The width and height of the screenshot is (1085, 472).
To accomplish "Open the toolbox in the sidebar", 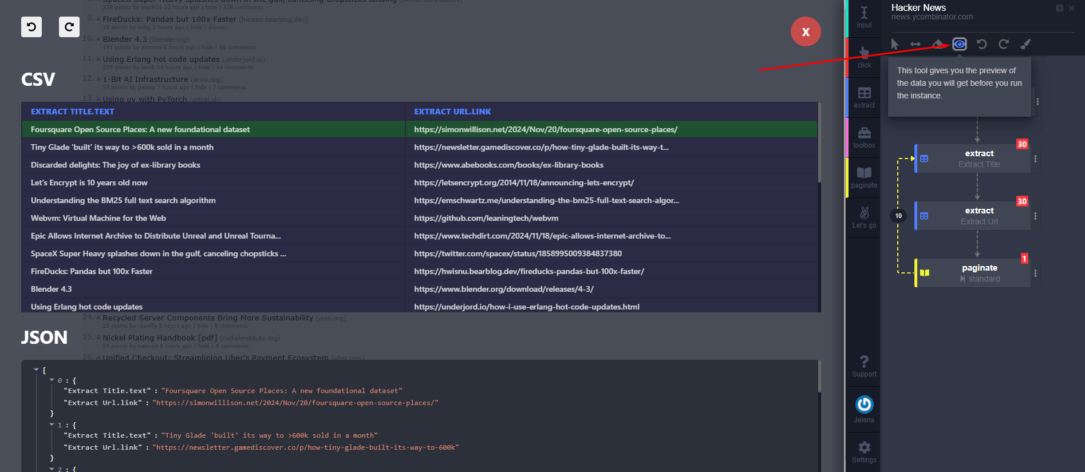I will click(864, 137).
